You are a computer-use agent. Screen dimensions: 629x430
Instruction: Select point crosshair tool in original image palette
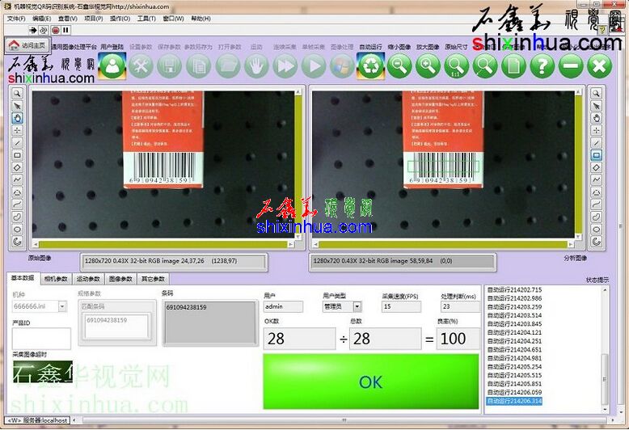pyautogui.click(x=17, y=130)
